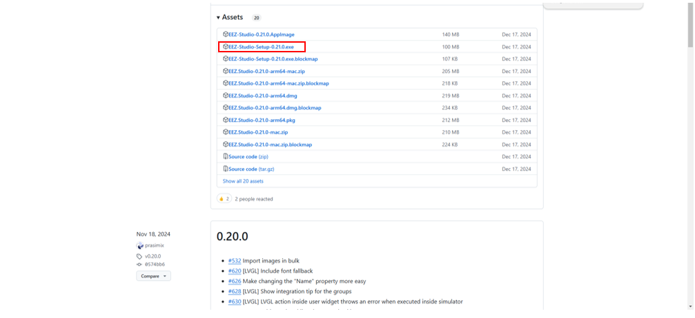The height and width of the screenshot is (318, 695).
Task: Open commit 0574bb6 link
Action: tap(155, 264)
